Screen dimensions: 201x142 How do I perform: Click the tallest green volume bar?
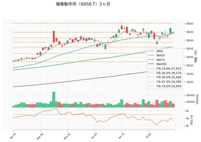(54, 100)
